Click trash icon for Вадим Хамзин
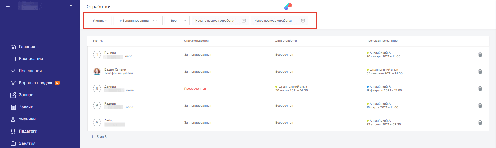This screenshot has height=148, width=496. 480,72
